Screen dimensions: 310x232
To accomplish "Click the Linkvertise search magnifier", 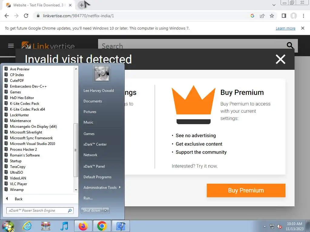I will 290,45.
